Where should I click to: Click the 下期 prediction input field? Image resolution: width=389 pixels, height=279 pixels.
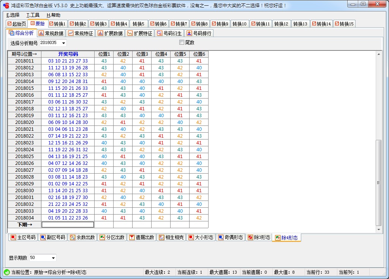coord(68,224)
